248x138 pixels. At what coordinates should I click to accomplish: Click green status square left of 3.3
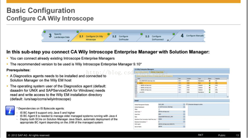pos(141,34)
